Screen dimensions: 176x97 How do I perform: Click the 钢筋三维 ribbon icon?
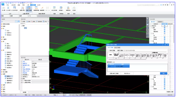click(x=47, y=8)
